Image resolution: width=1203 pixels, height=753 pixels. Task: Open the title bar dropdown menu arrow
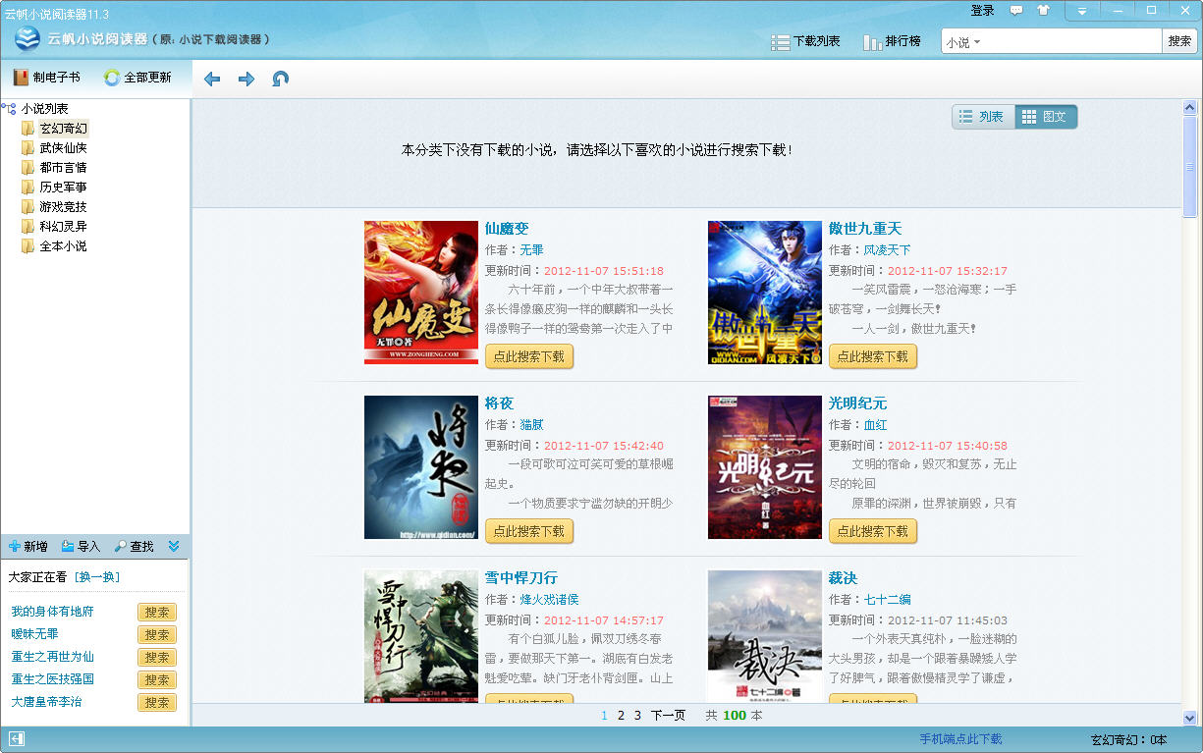tap(1082, 11)
